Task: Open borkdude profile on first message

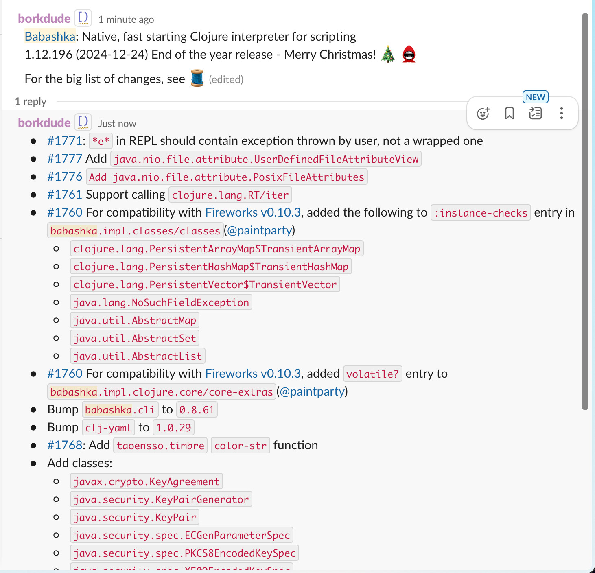Action: [44, 19]
